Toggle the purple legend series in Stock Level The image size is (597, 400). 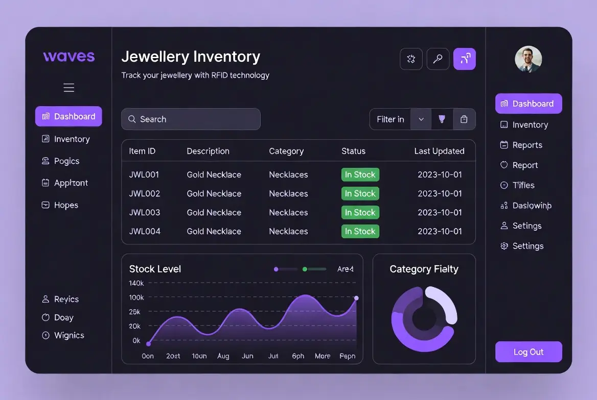285,269
